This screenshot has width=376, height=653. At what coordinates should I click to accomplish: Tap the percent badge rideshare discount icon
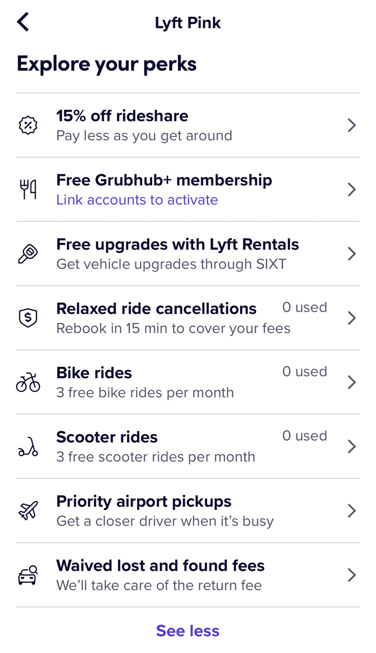tap(28, 125)
